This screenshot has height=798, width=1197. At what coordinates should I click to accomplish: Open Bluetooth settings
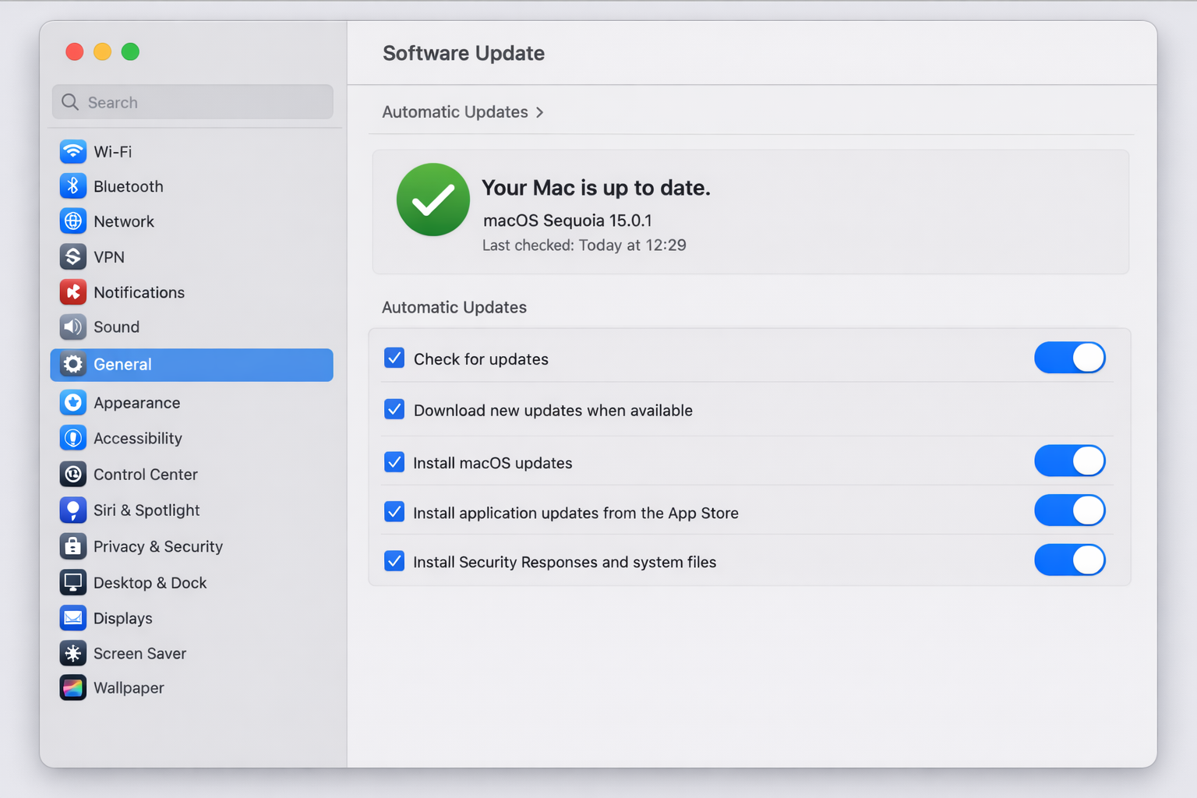[x=192, y=186]
